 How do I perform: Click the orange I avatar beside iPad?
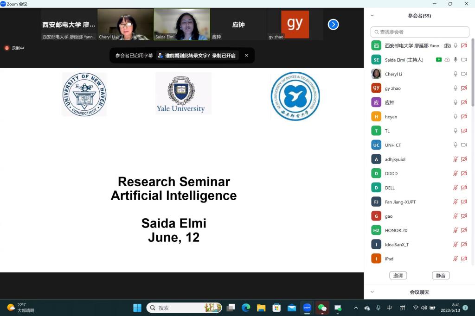[376, 259]
